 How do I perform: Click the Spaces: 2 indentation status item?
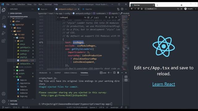click(93, 107)
